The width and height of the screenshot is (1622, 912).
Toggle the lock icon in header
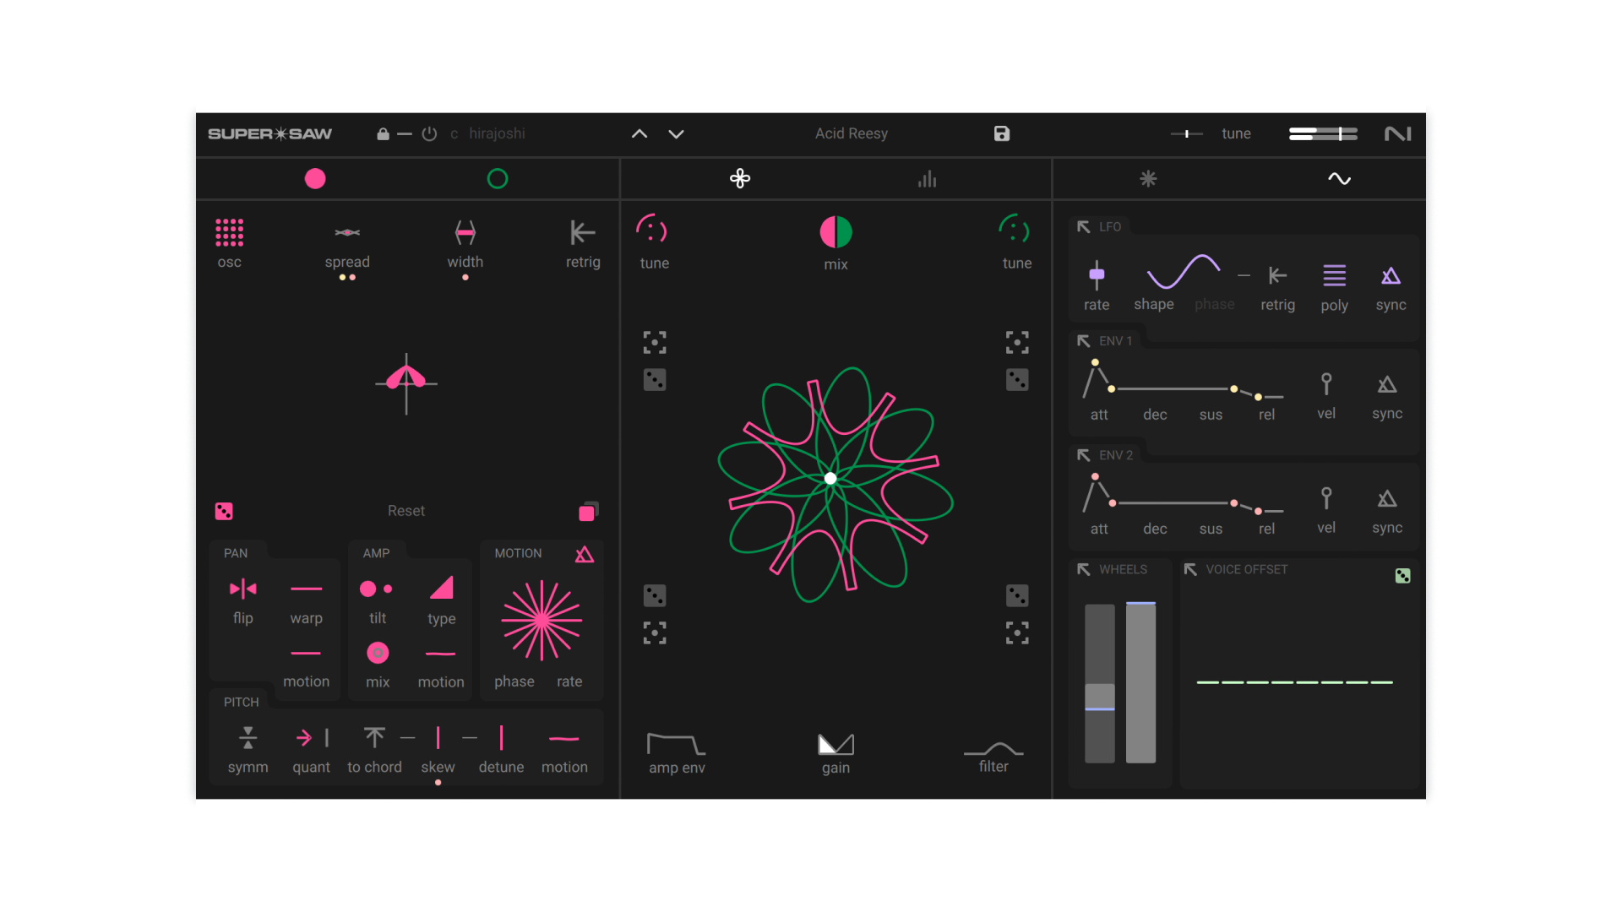coord(383,133)
